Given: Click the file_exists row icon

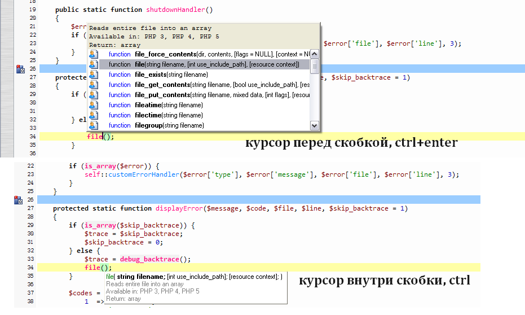Looking at the screenshot, I should click(94, 75).
